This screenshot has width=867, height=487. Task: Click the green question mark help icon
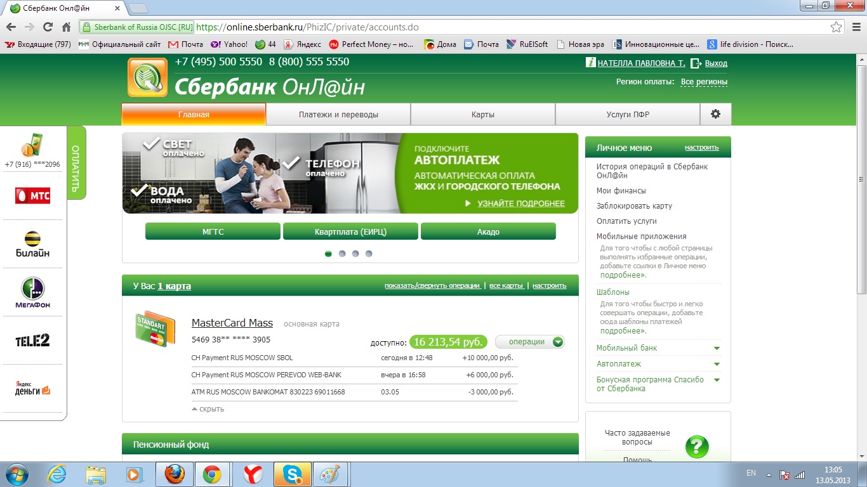(x=697, y=446)
